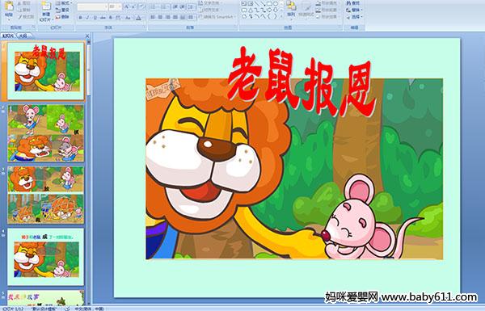Image resolution: width=485 pixels, height=311 pixels.
Task: Click the Find binoculars icon
Action: (x=348, y=3)
